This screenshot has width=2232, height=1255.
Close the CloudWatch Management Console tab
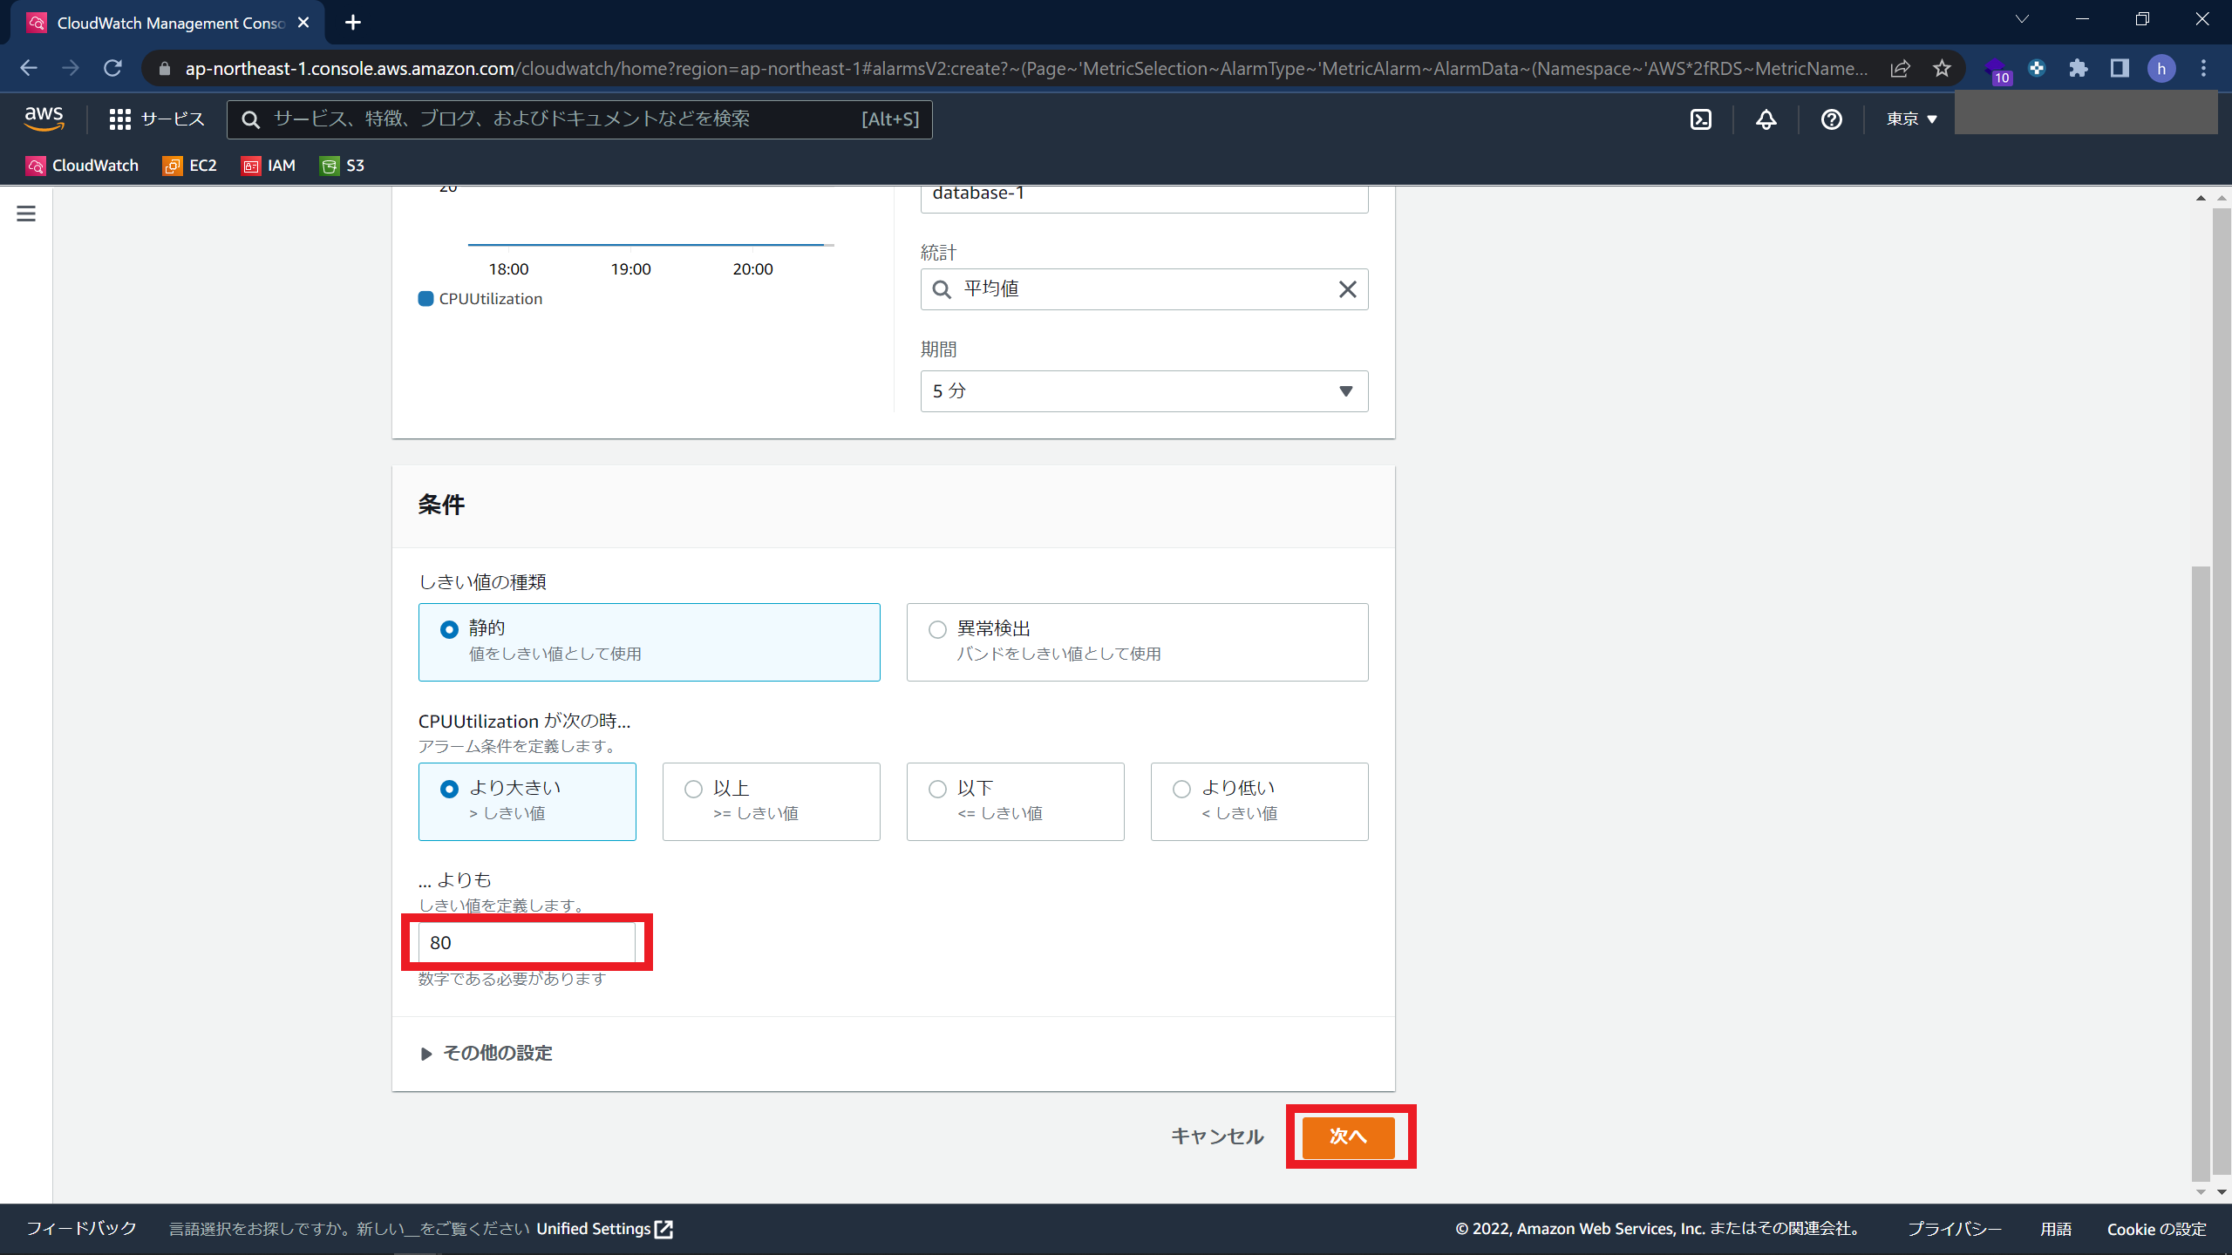pos(303,23)
